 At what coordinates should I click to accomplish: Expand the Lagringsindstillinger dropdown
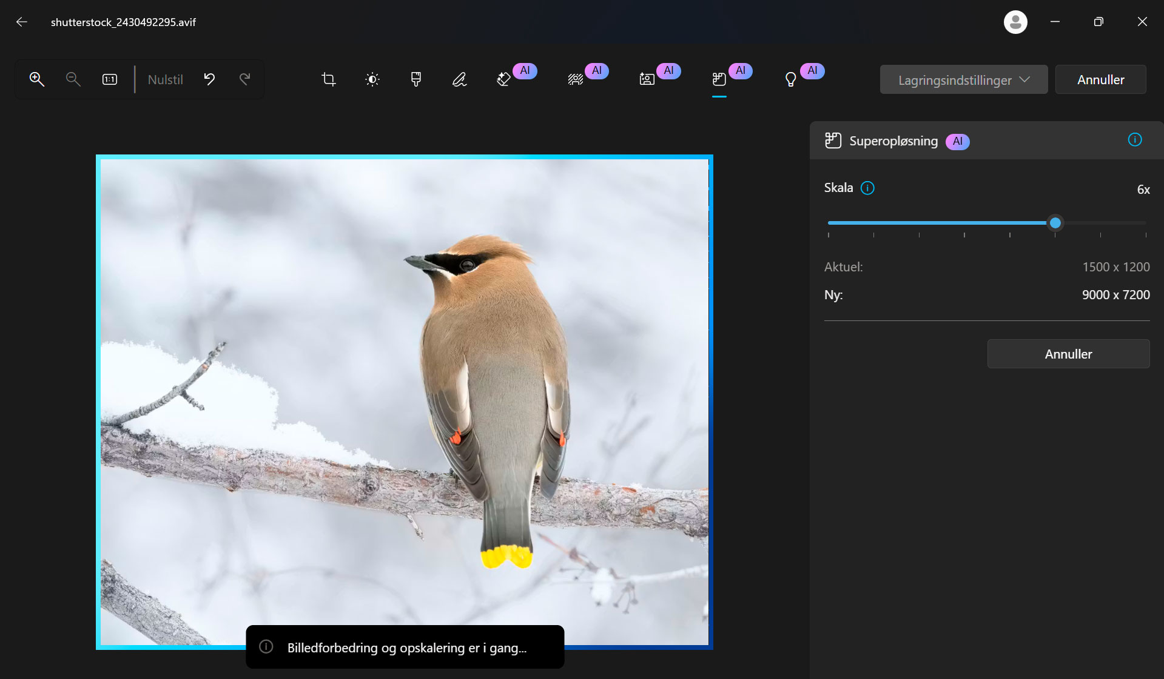coord(963,80)
